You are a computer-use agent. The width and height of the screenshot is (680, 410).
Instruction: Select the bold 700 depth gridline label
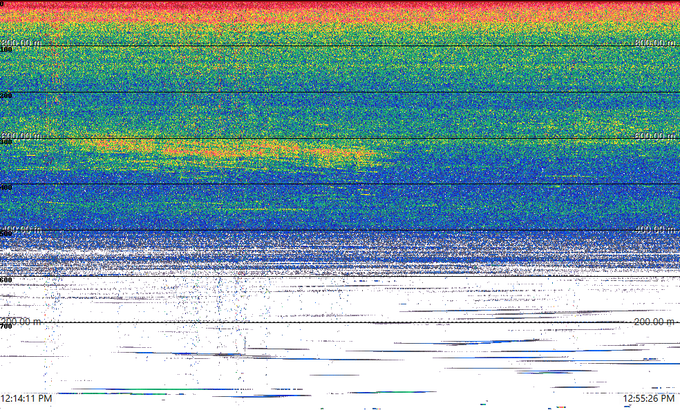6,326
